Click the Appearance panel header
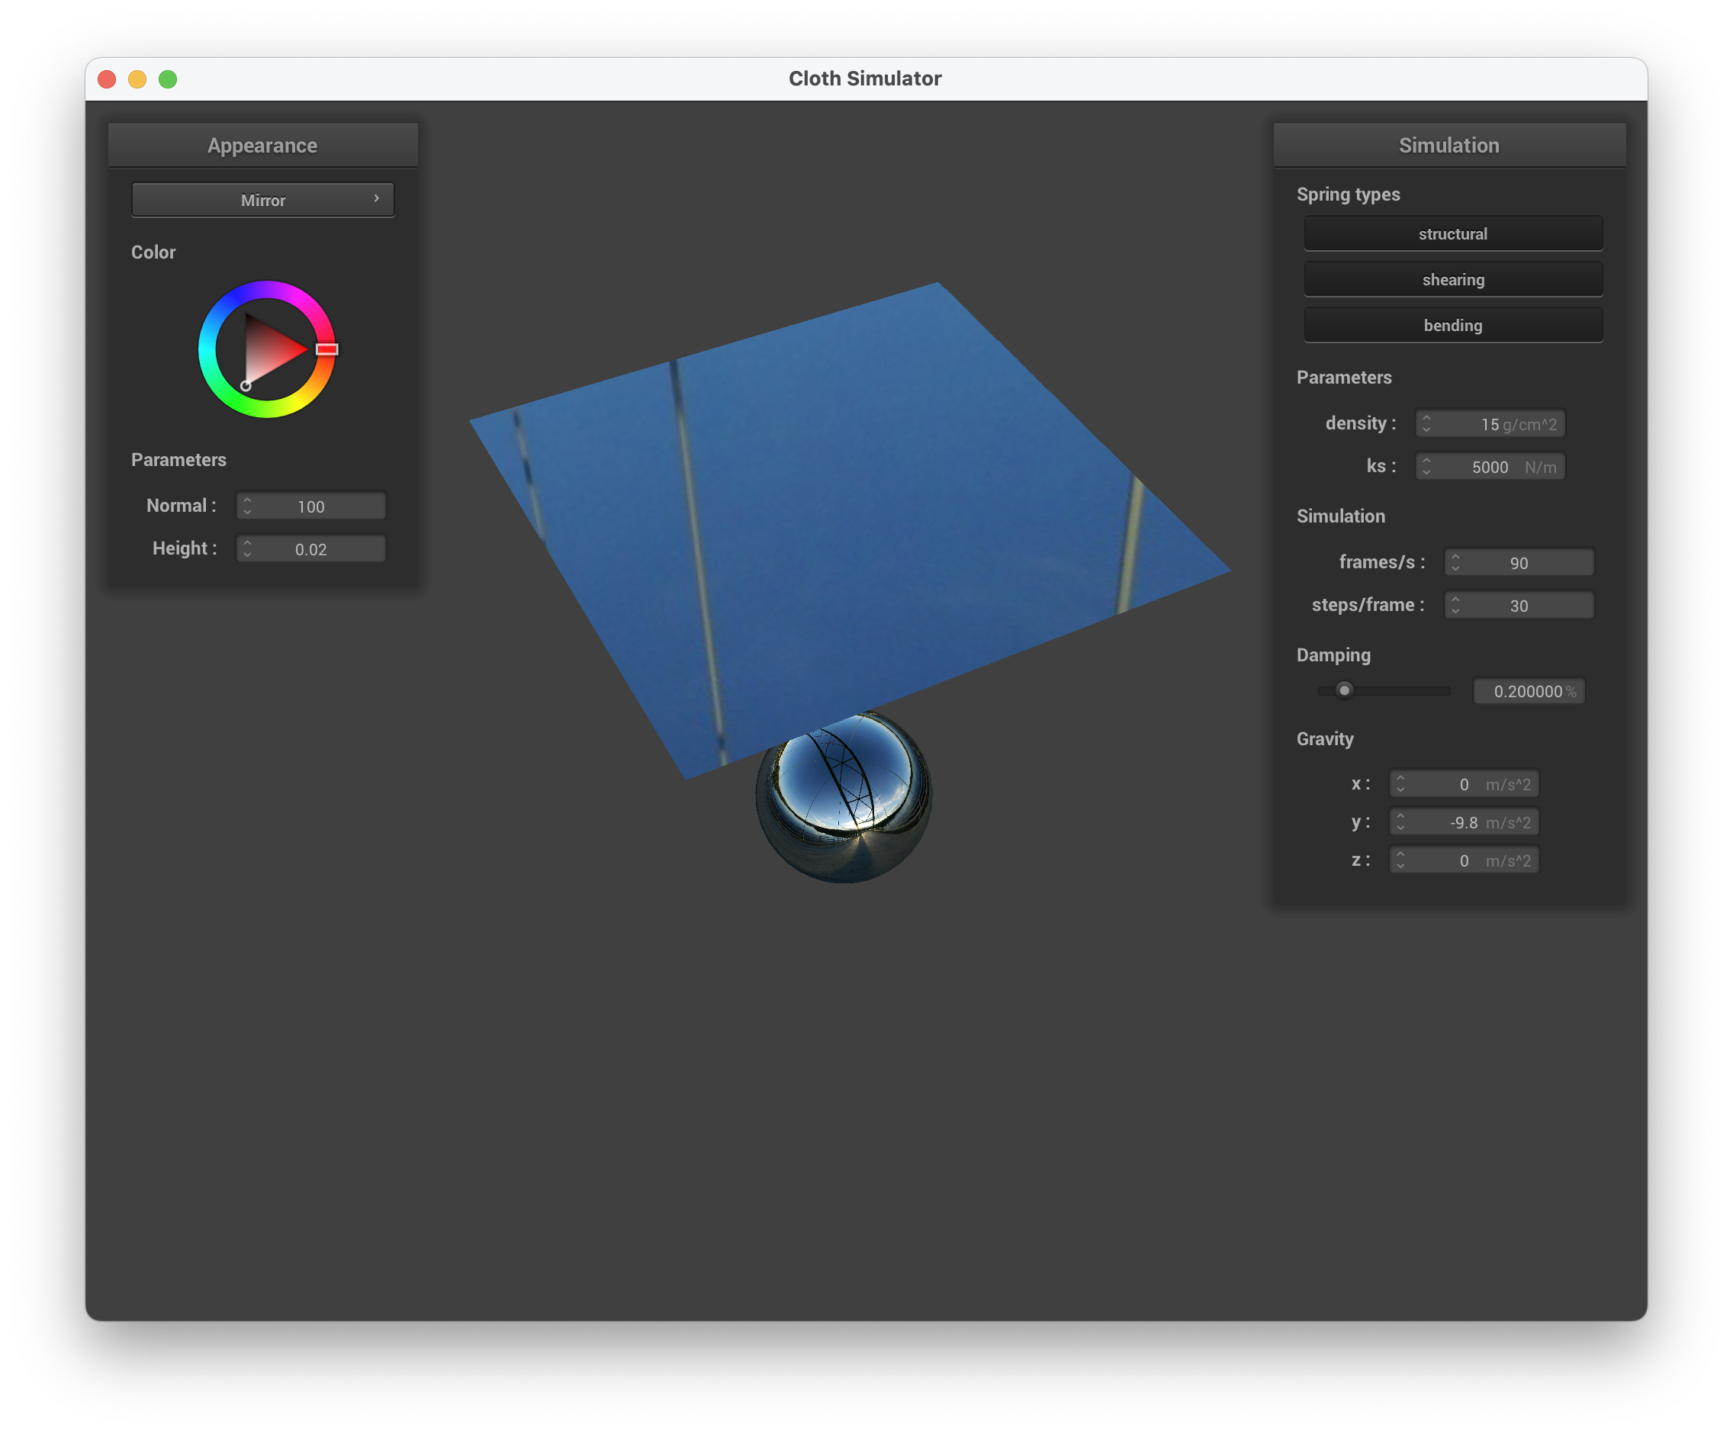 tap(262, 145)
